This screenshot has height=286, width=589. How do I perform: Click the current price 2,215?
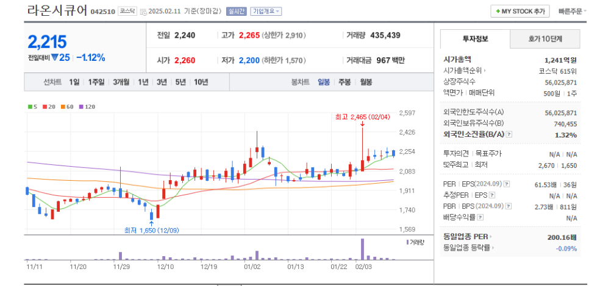[47, 41]
